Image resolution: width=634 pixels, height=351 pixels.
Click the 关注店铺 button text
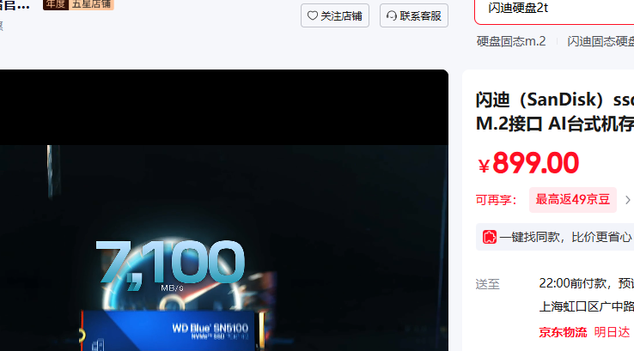point(341,15)
